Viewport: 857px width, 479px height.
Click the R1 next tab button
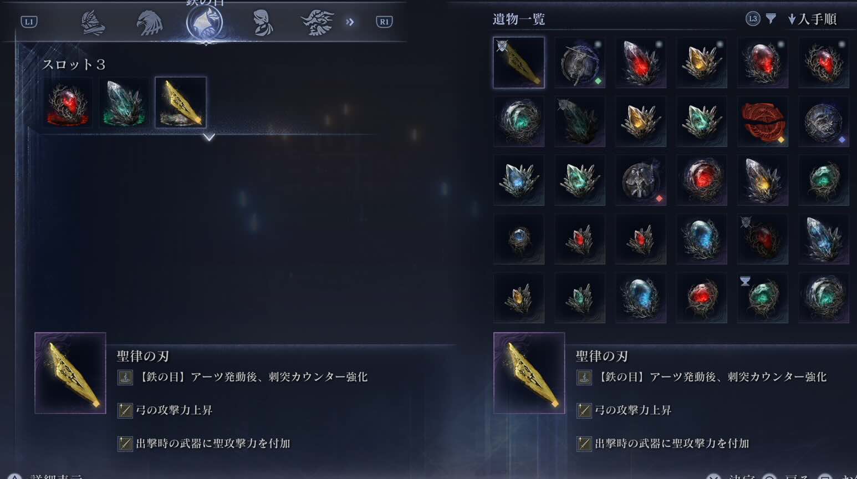(x=384, y=22)
